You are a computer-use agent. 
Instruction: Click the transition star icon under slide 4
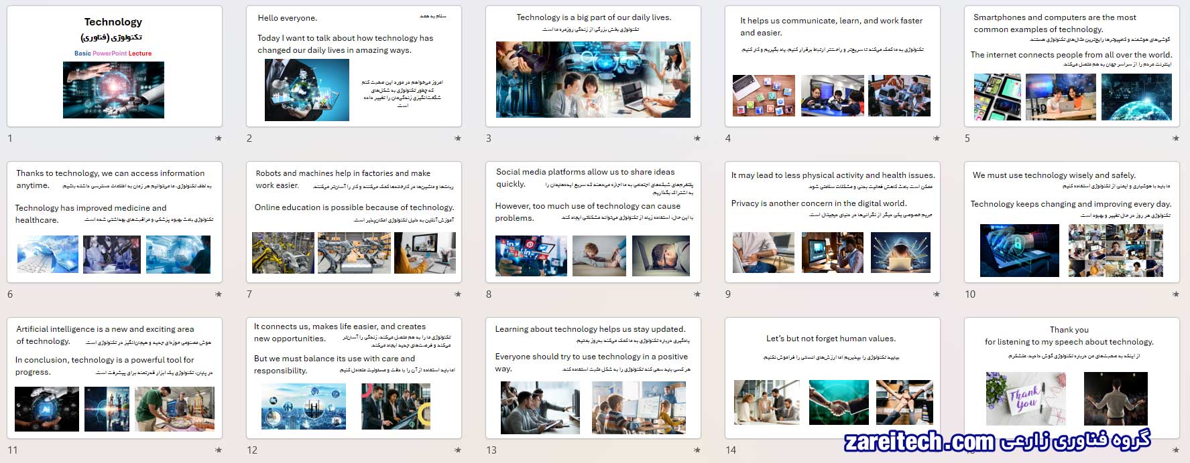(x=937, y=138)
